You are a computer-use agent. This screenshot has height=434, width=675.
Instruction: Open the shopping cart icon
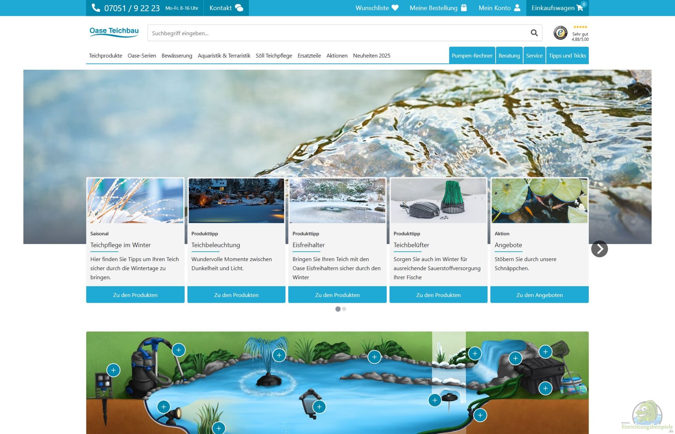coord(580,8)
